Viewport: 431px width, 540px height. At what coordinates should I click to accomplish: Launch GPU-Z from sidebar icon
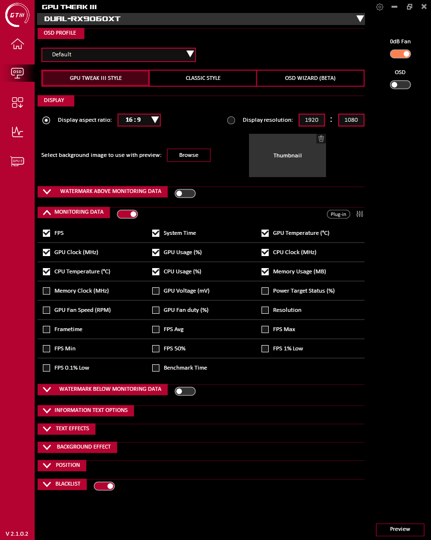click(17, 161)
